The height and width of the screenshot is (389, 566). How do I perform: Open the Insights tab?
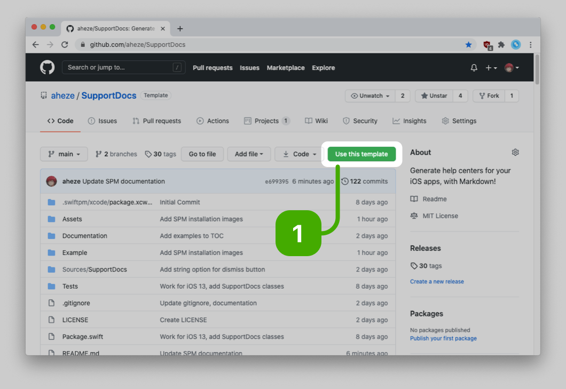[410, 121]
